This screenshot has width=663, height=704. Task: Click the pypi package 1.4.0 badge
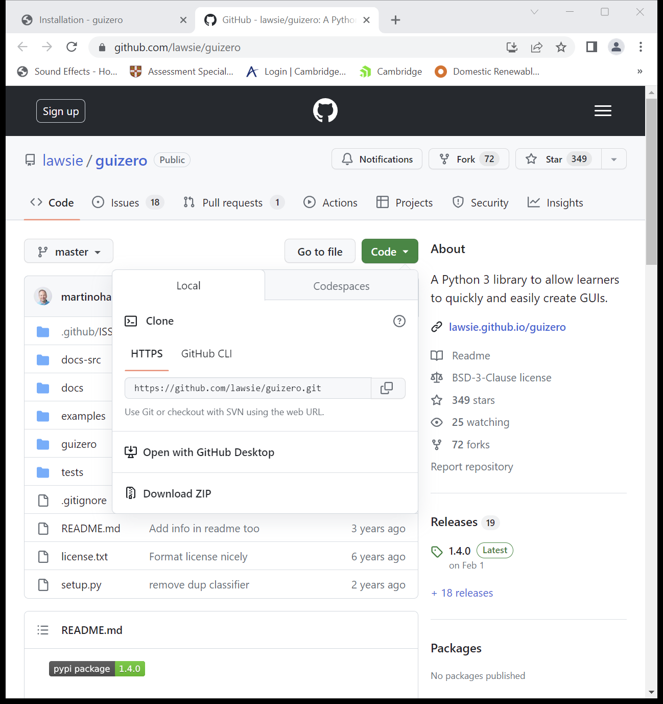[97, 668]
